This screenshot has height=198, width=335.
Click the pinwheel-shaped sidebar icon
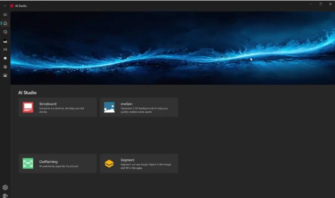[5, 67]
